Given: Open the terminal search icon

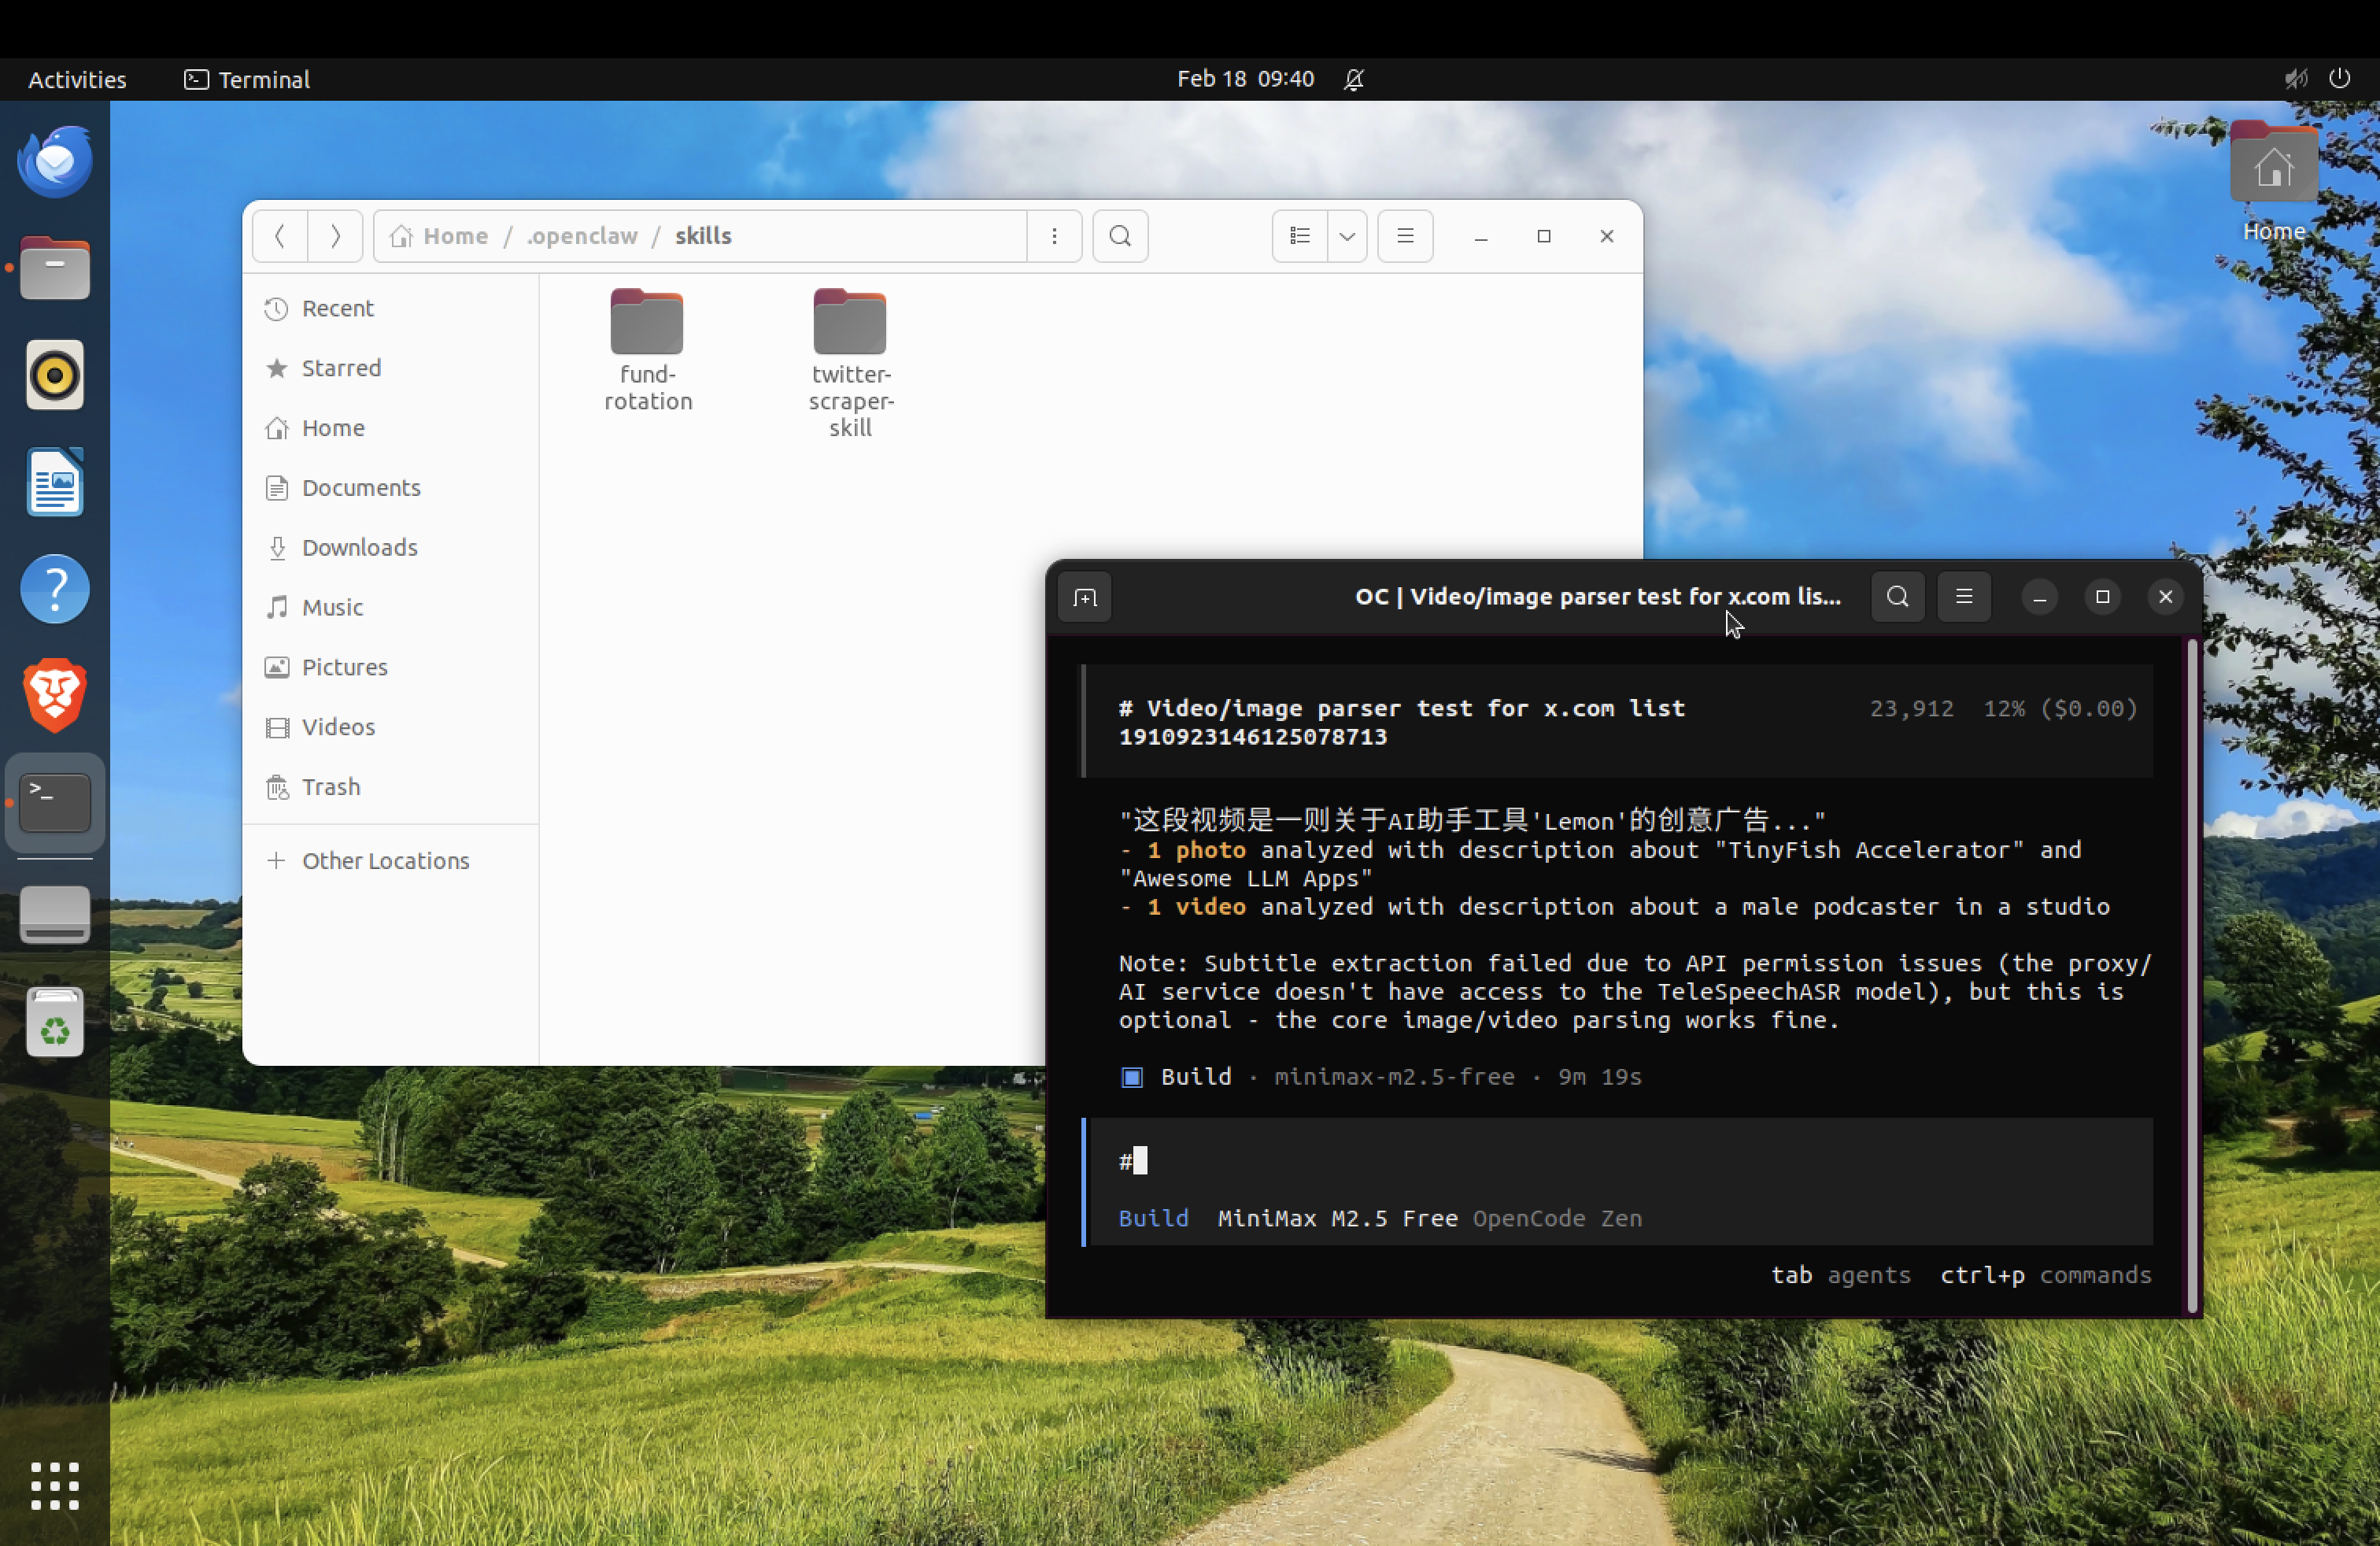Looking at the screenshot, I should (1897, 597).
